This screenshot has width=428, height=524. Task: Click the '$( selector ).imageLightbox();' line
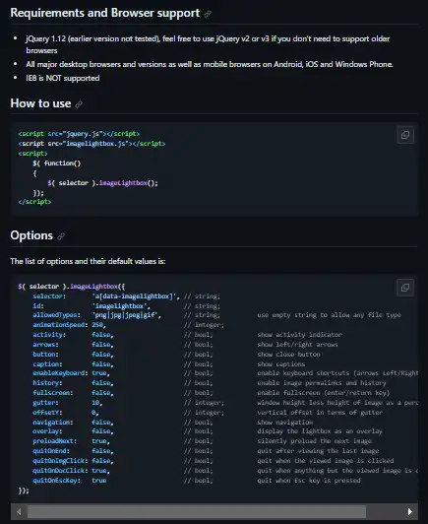103,183
